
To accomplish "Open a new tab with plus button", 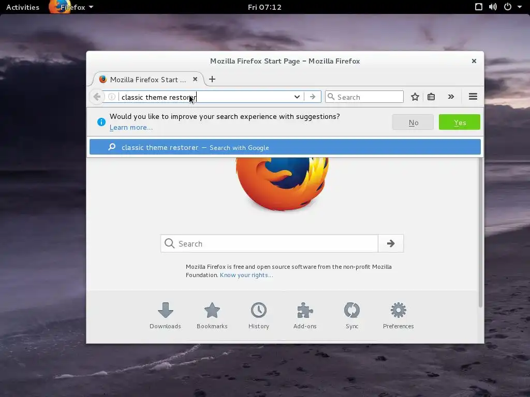I will click(212, 79).
